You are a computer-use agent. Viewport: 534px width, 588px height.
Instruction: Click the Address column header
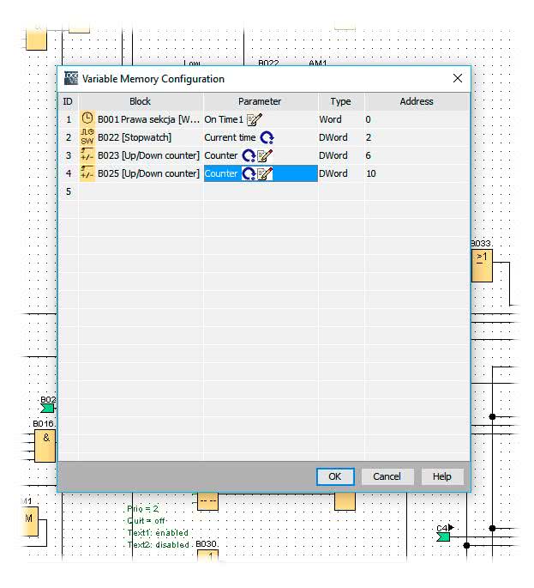tap(417, 101)
